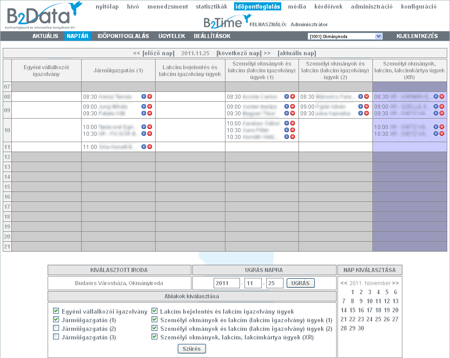Delete 08:30 appointment in Személyi okmányok ügyek (1)
This screenshot has height=358, width=450.
tap(293, 96)
